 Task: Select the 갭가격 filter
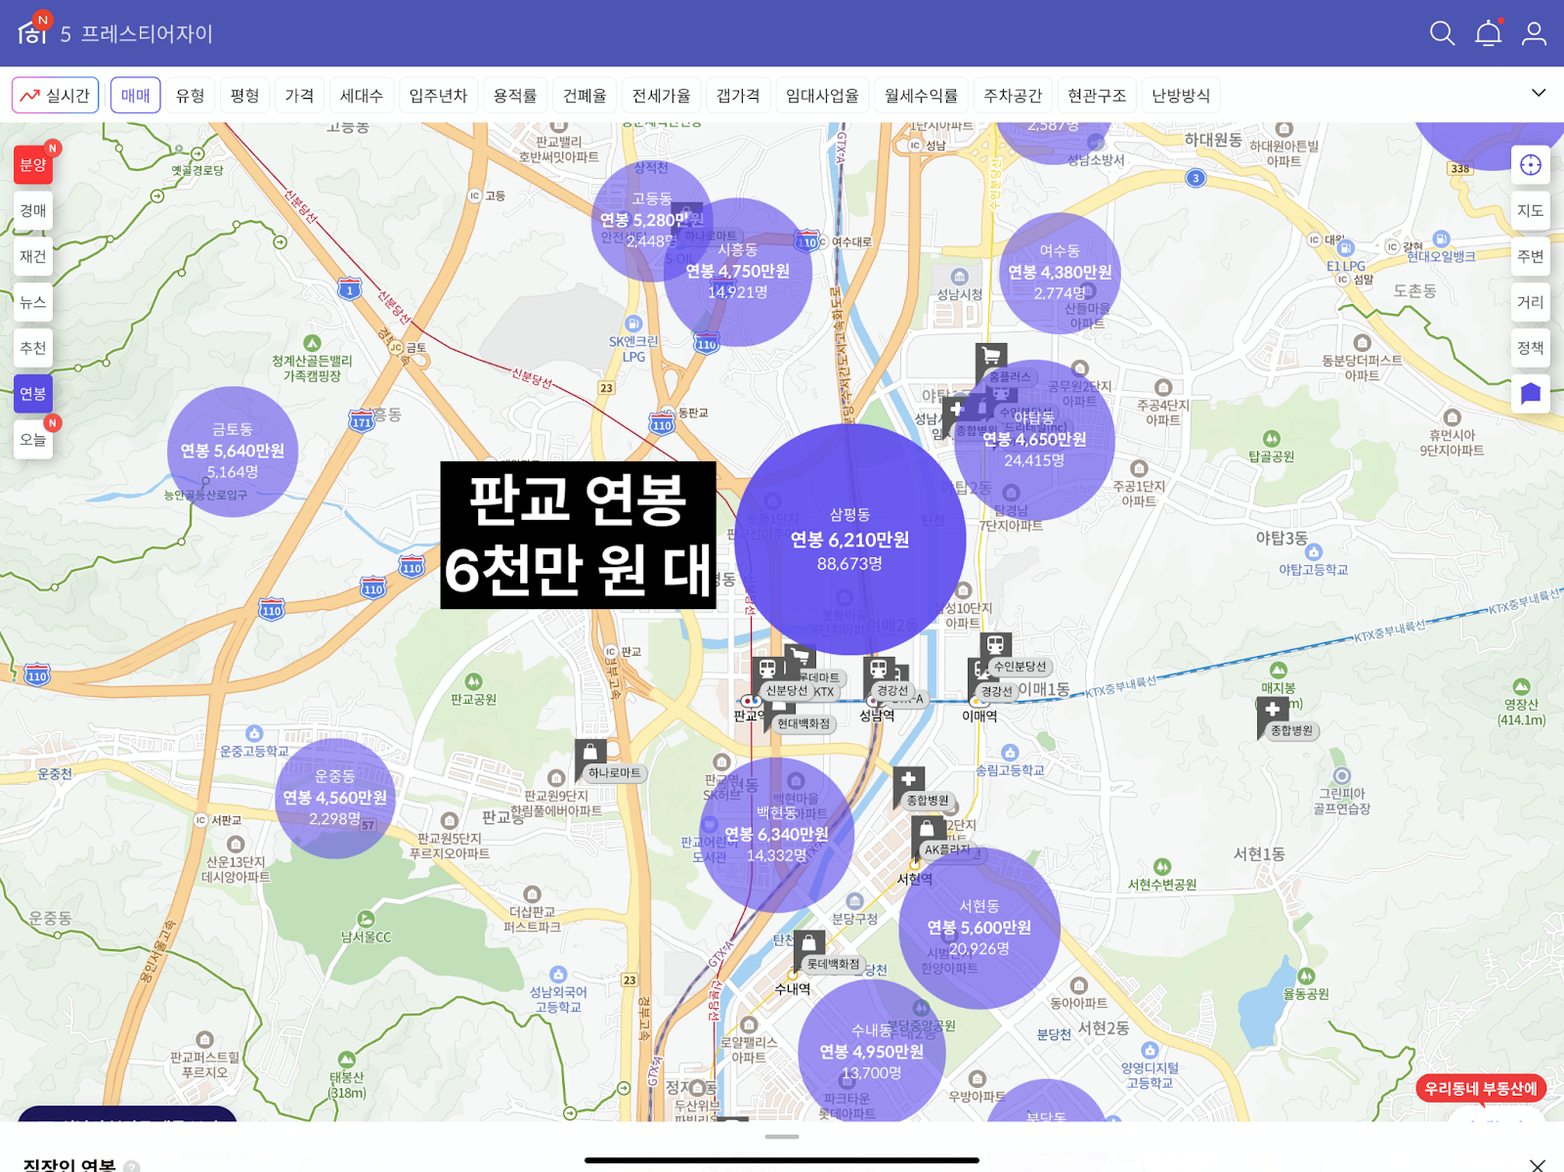pyautogui.click(x=738, y=95)
